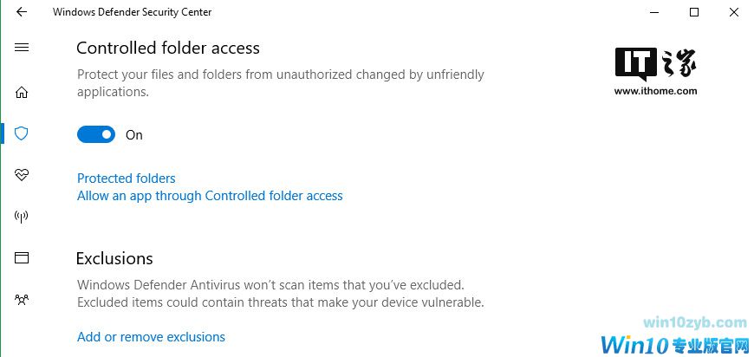Screen dimensions: 754x357
Task: Open Family options icon in sidebar
Action: 22,300
